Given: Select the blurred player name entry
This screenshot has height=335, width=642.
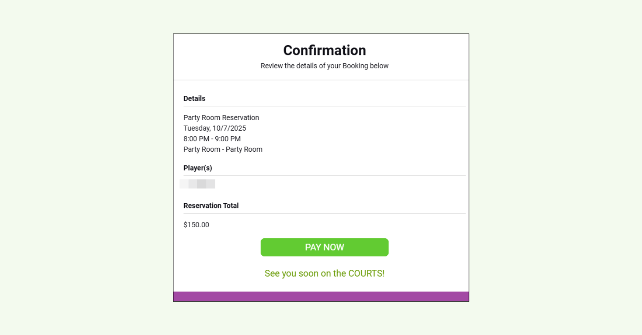Looking at the screenshot, I should tap(197, 184).
